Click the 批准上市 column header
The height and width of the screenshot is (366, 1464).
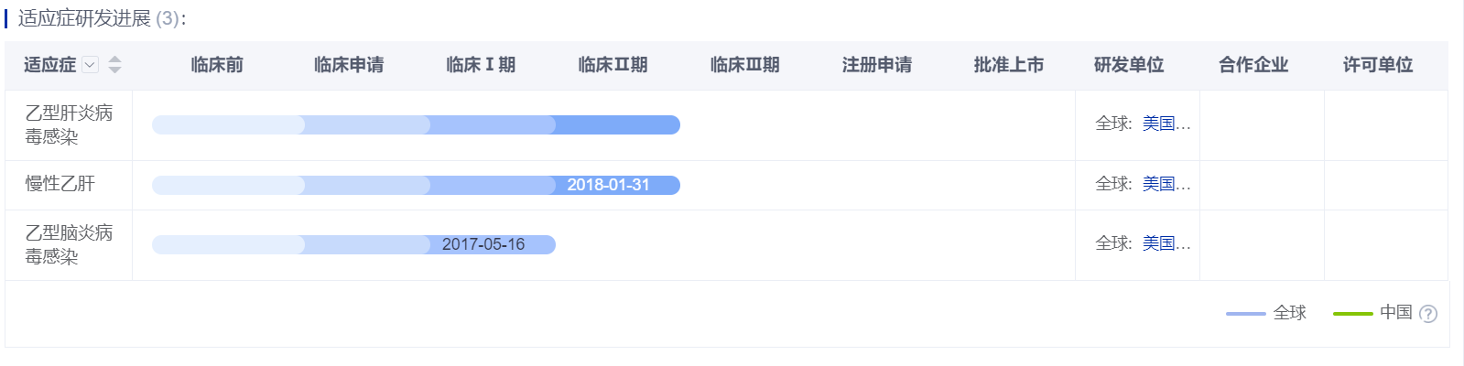[1009, 65]
